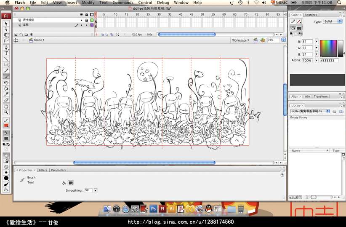Toggle visibility dot of 尺寸线框 layer

(81, 20)
